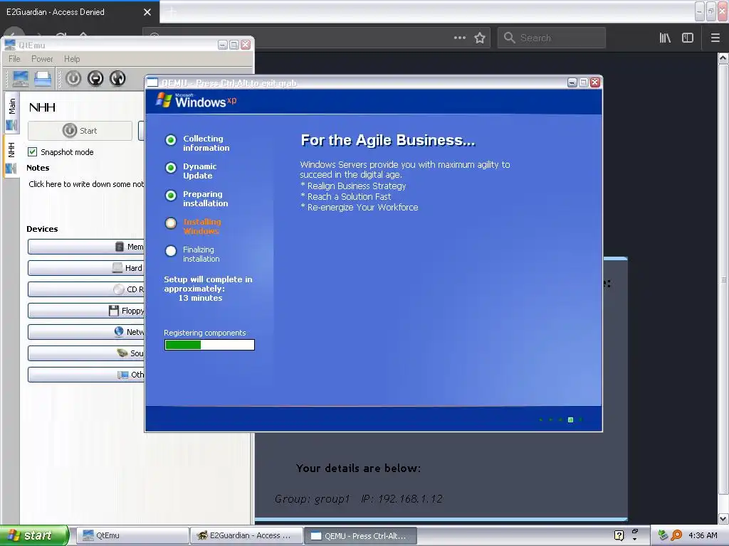The image size is (729, 546).
Task: Click the 4:36 AM system clock
Action: (703, 535)
